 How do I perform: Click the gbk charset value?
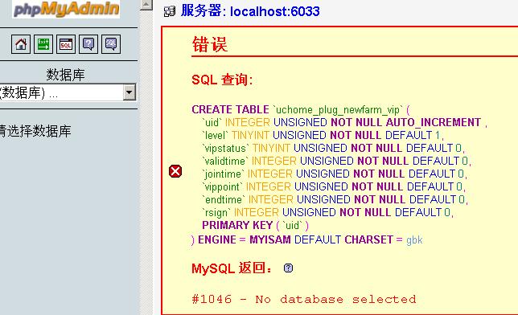coord(414,240)
